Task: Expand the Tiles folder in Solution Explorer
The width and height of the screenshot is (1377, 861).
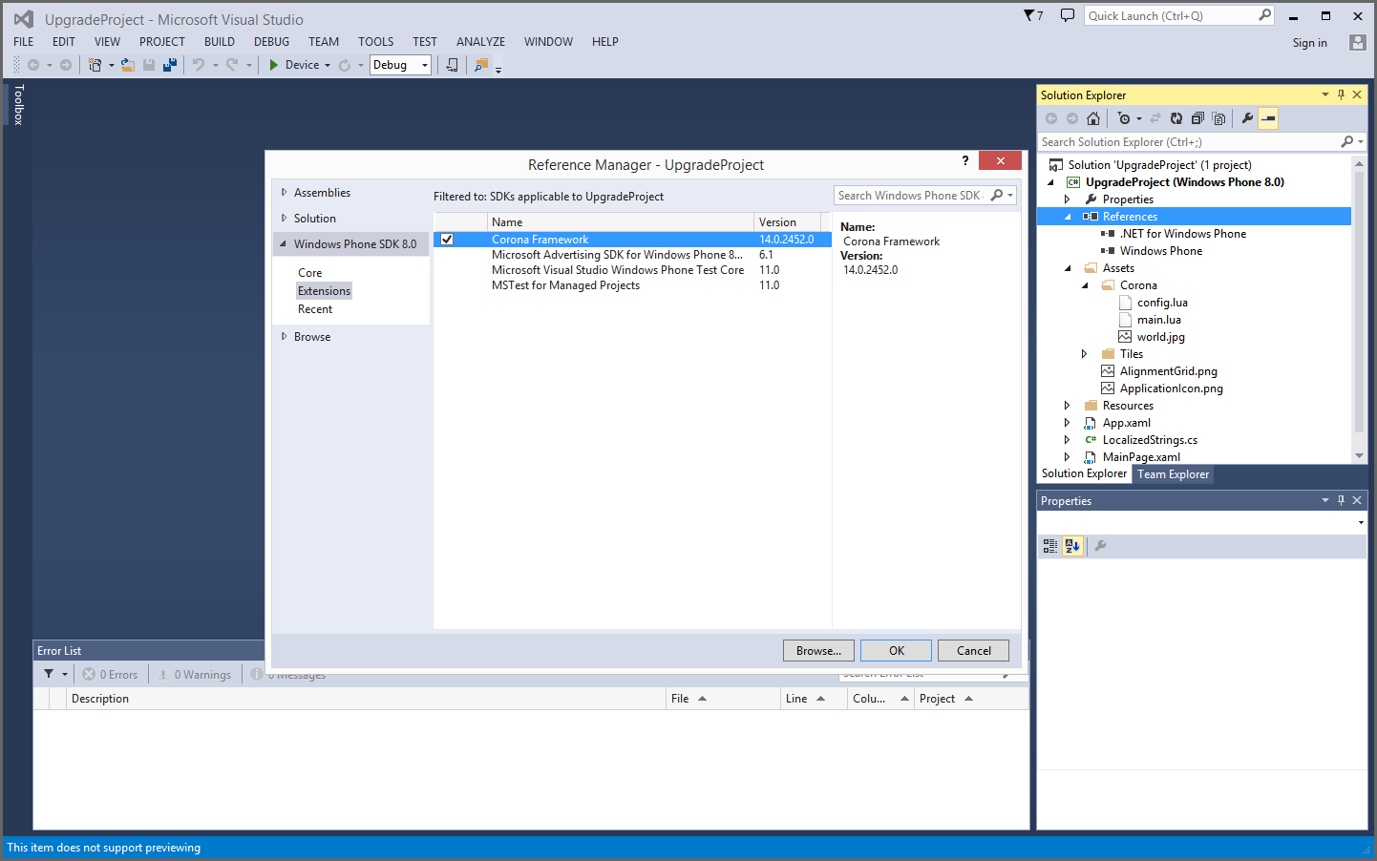Action: [1084, 354]
